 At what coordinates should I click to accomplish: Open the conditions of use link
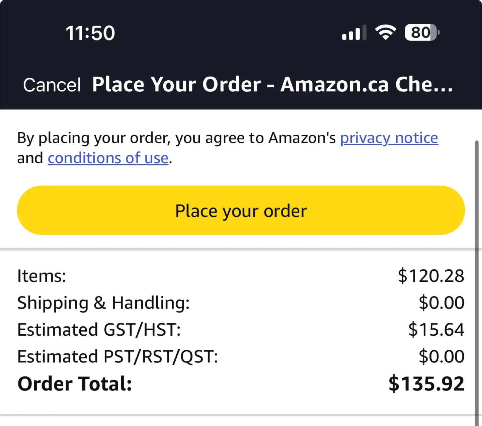tap(108, 158)
